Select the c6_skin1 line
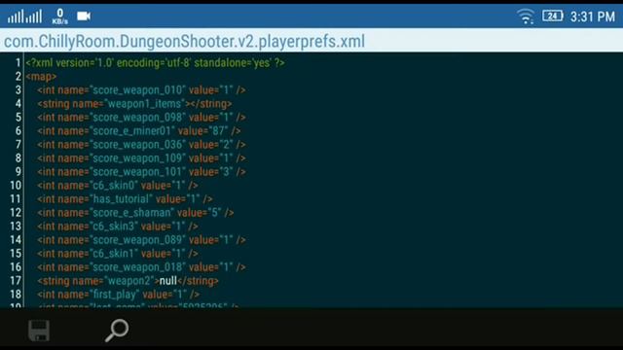Viewport: 623px width, 350px height. click(118, 254)
